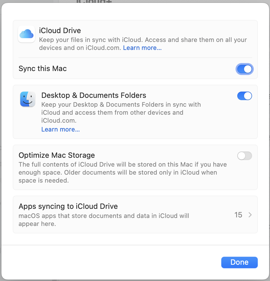Screen dimensions: 270x281
Task: Click the iCloud Drive cloud icon
Action: 26,34
